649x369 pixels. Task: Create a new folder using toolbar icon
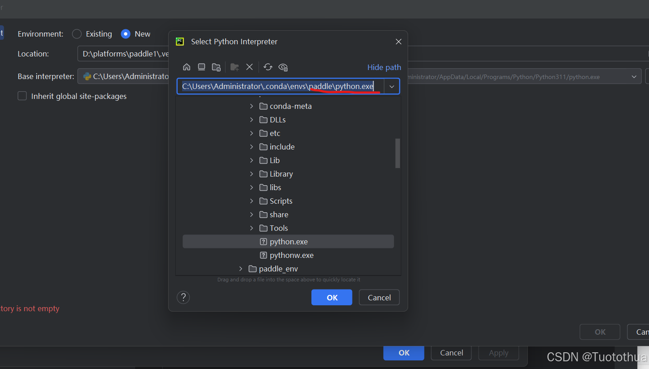click(x=234, y=67)
